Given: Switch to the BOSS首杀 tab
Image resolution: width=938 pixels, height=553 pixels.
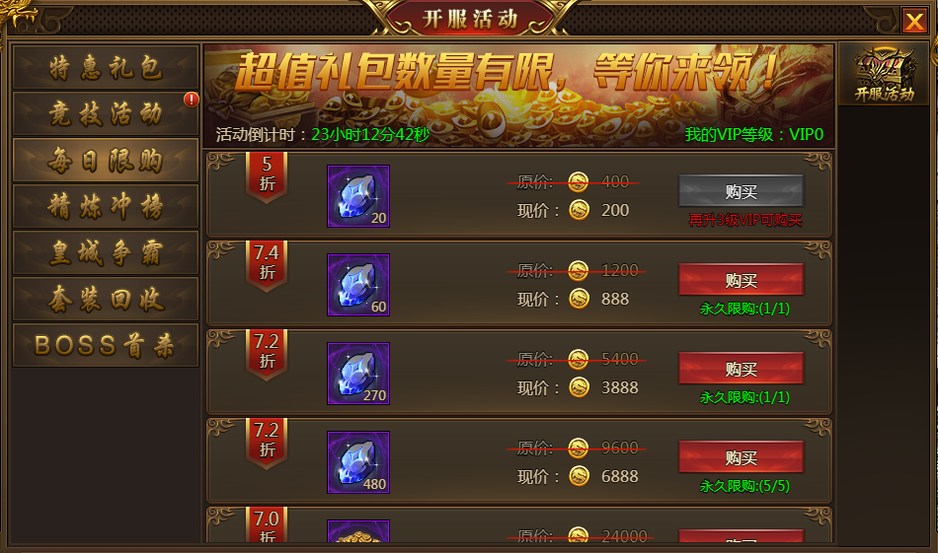Looking at the screenshot, I should coord(106,345).
